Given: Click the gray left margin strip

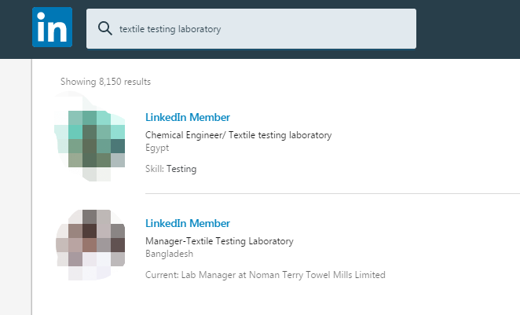Looking at the screenshot, I should click(x=15, y=189).
